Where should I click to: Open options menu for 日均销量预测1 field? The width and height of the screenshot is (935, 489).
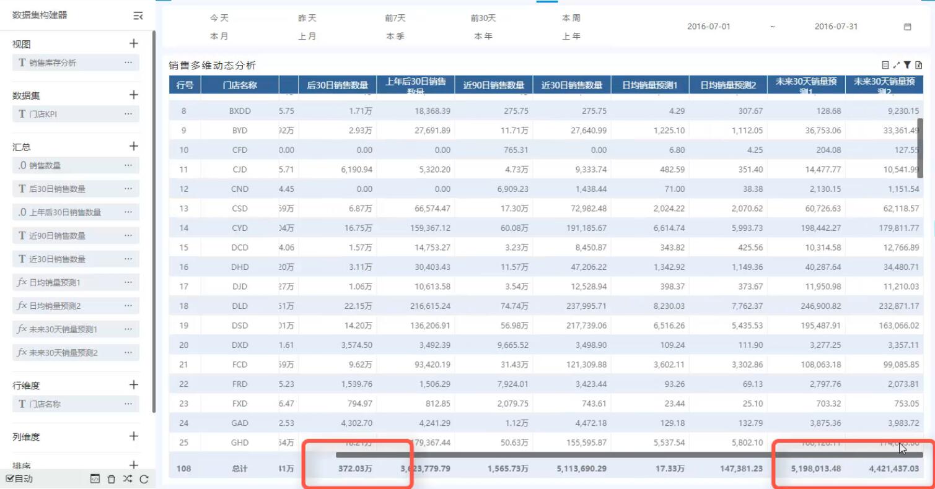coord(128,282)
